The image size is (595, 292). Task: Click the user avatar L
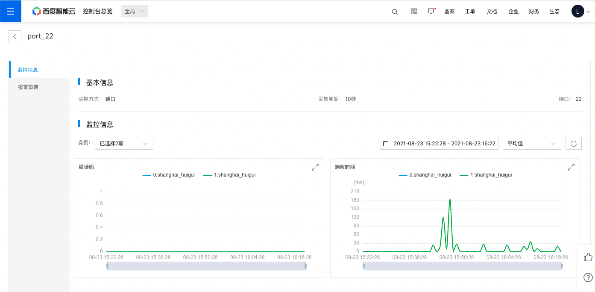[x=577, y=12]
